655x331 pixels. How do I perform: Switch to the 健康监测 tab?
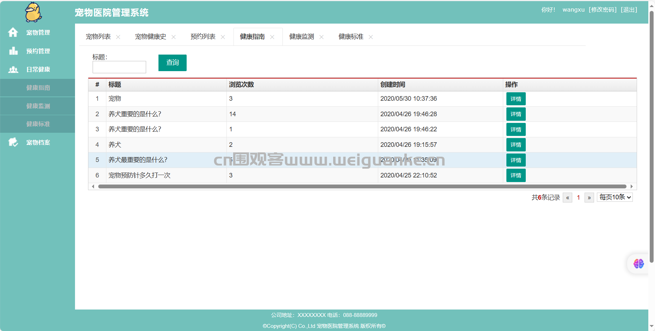coord(302,37)
